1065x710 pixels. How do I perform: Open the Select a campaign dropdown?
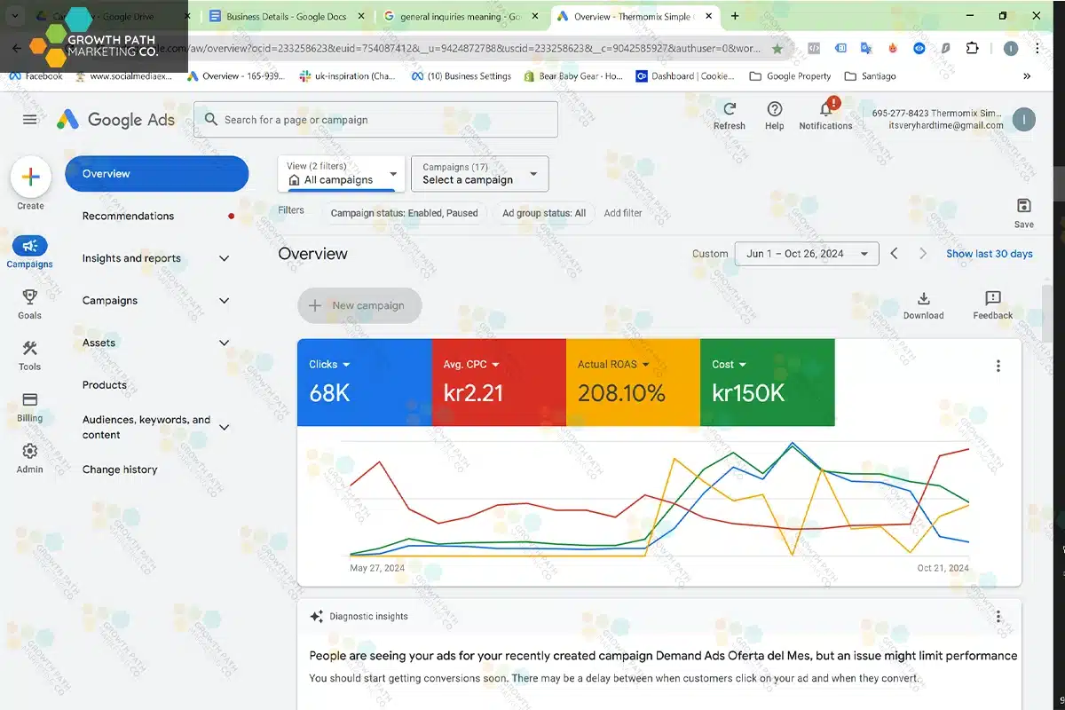click(479, 174)
